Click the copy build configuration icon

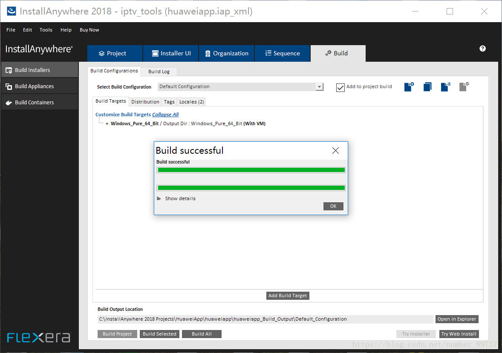(427, 87)
